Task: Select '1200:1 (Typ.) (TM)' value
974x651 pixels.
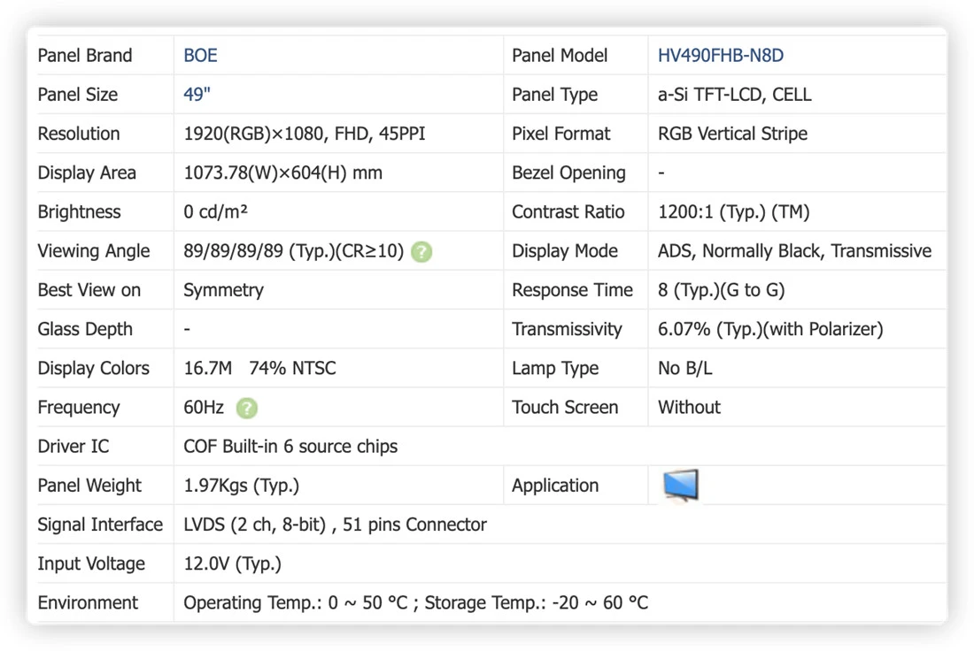Action: (x=734, y=211)
